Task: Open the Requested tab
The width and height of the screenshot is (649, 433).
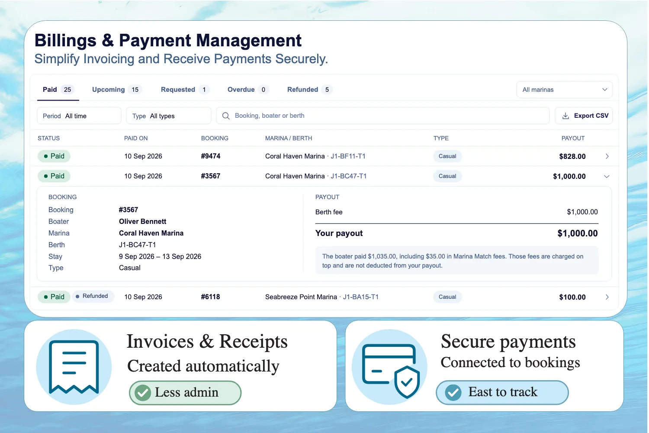Action: [x=185, y=90]
